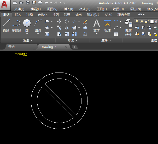Select the Hatch tool icon
This screenshot has width=158, height=144.
tap(47, 34)
